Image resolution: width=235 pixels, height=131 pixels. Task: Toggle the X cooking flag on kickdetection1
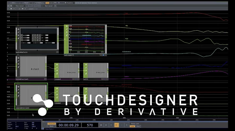[x=18, y=64]
